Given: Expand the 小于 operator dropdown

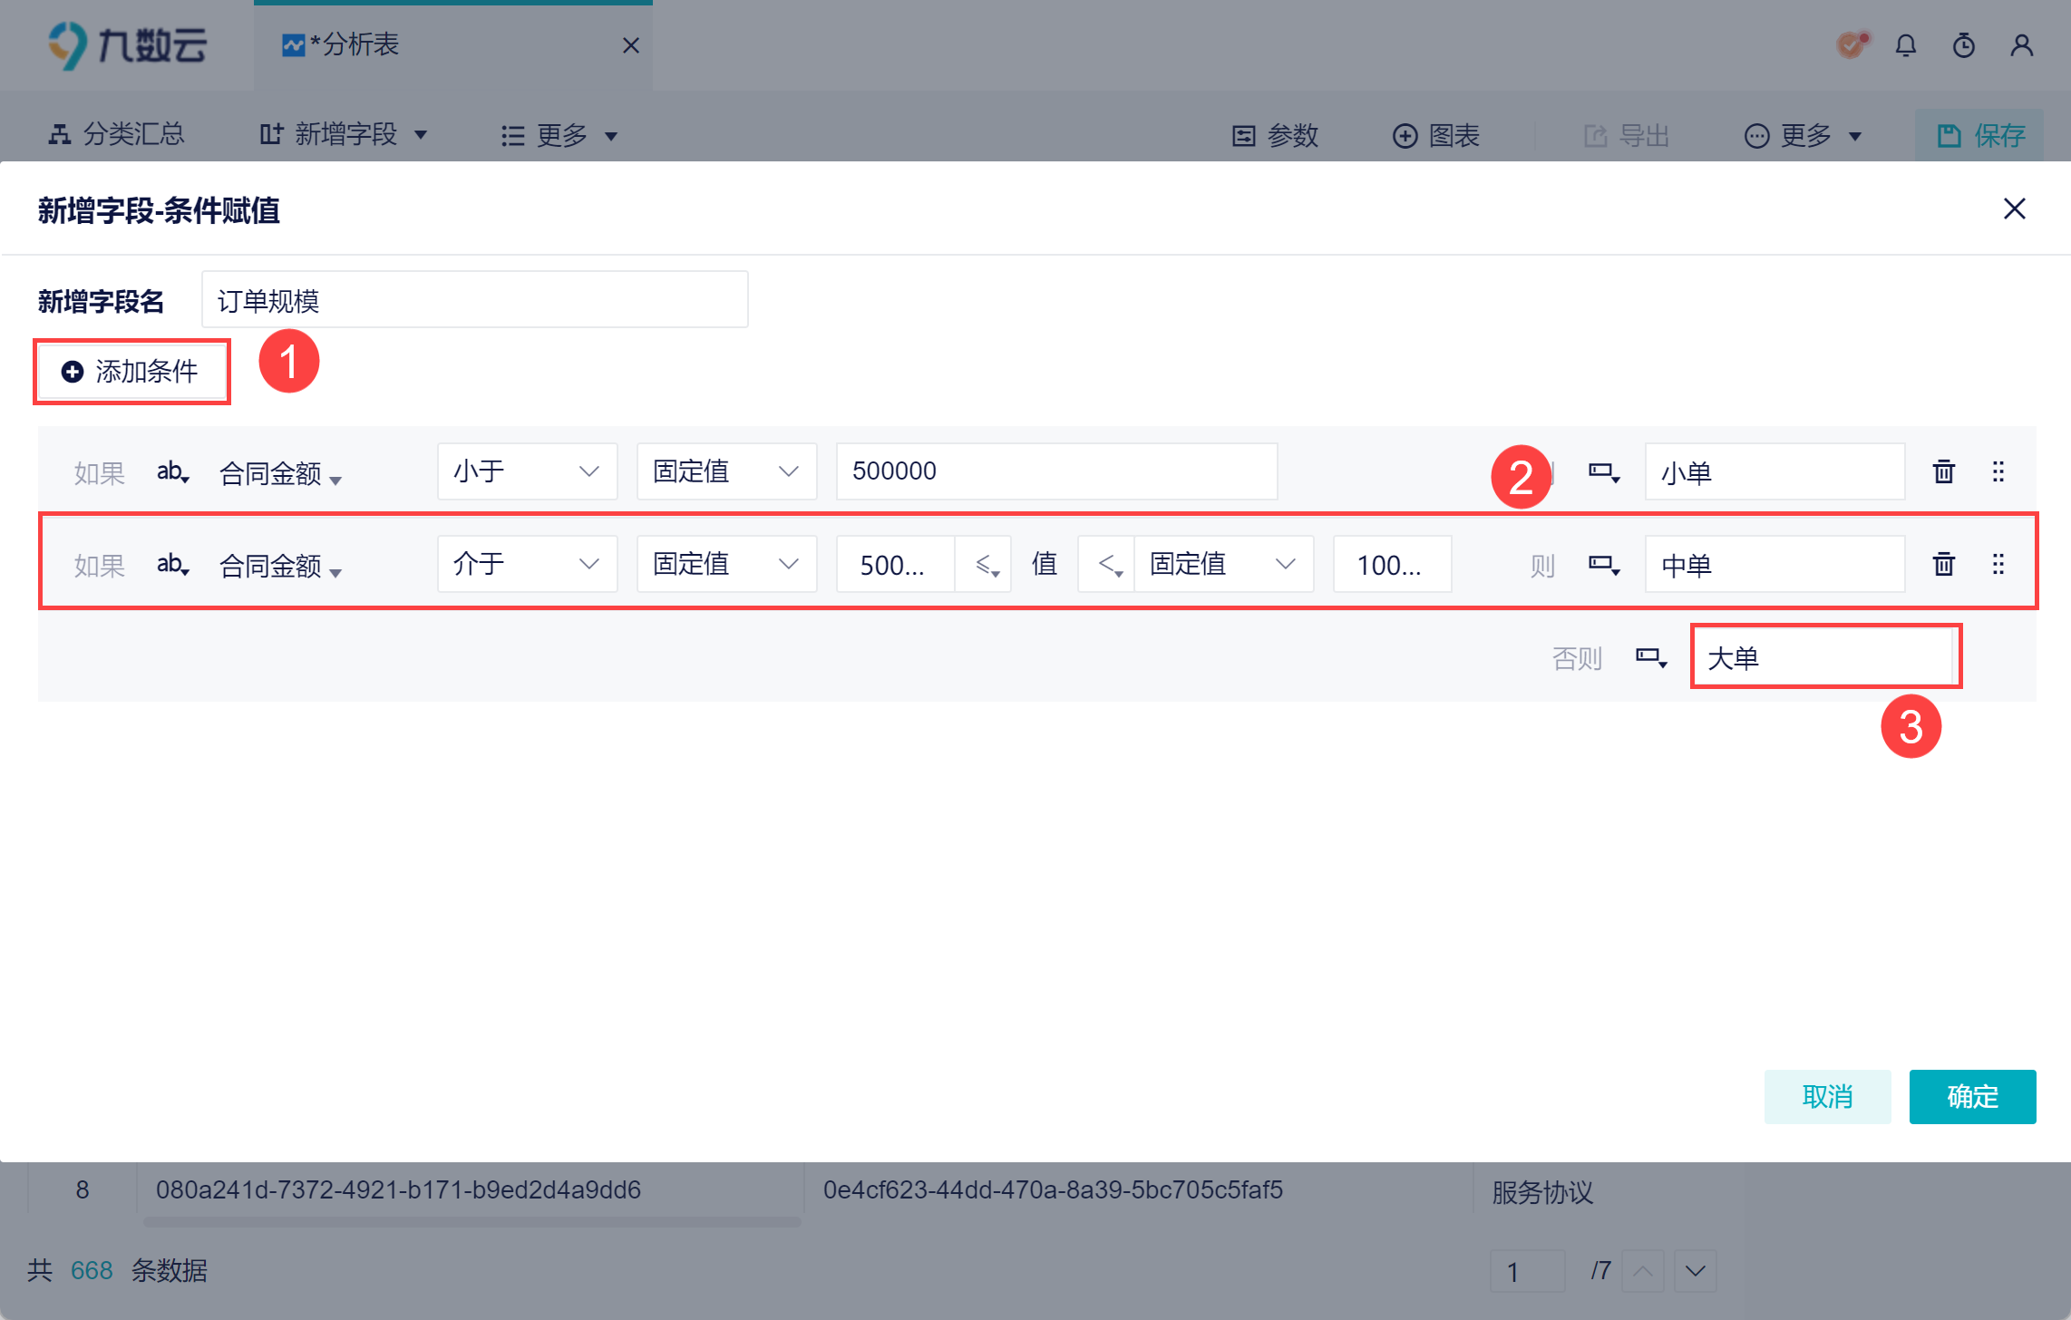Looking at the screenshot, I should click(527, 471).
